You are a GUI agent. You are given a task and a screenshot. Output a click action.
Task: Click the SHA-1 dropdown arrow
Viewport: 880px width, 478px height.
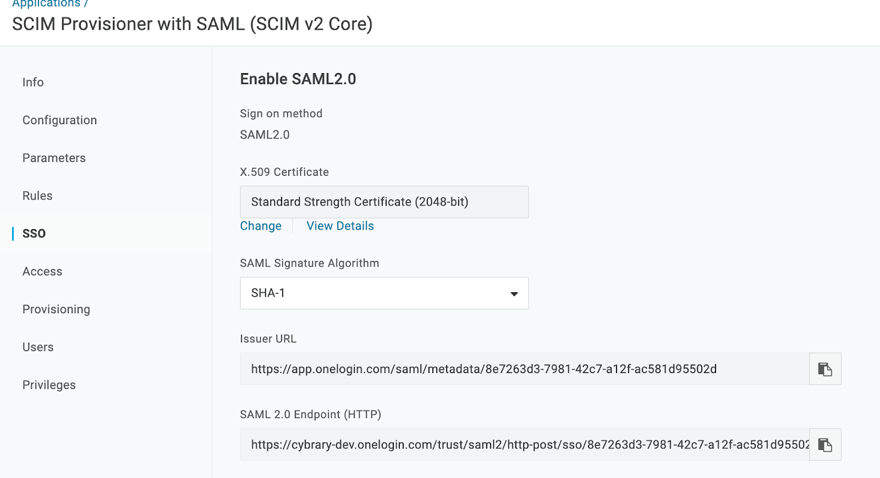pyautogui.click(x=514, y=294)
